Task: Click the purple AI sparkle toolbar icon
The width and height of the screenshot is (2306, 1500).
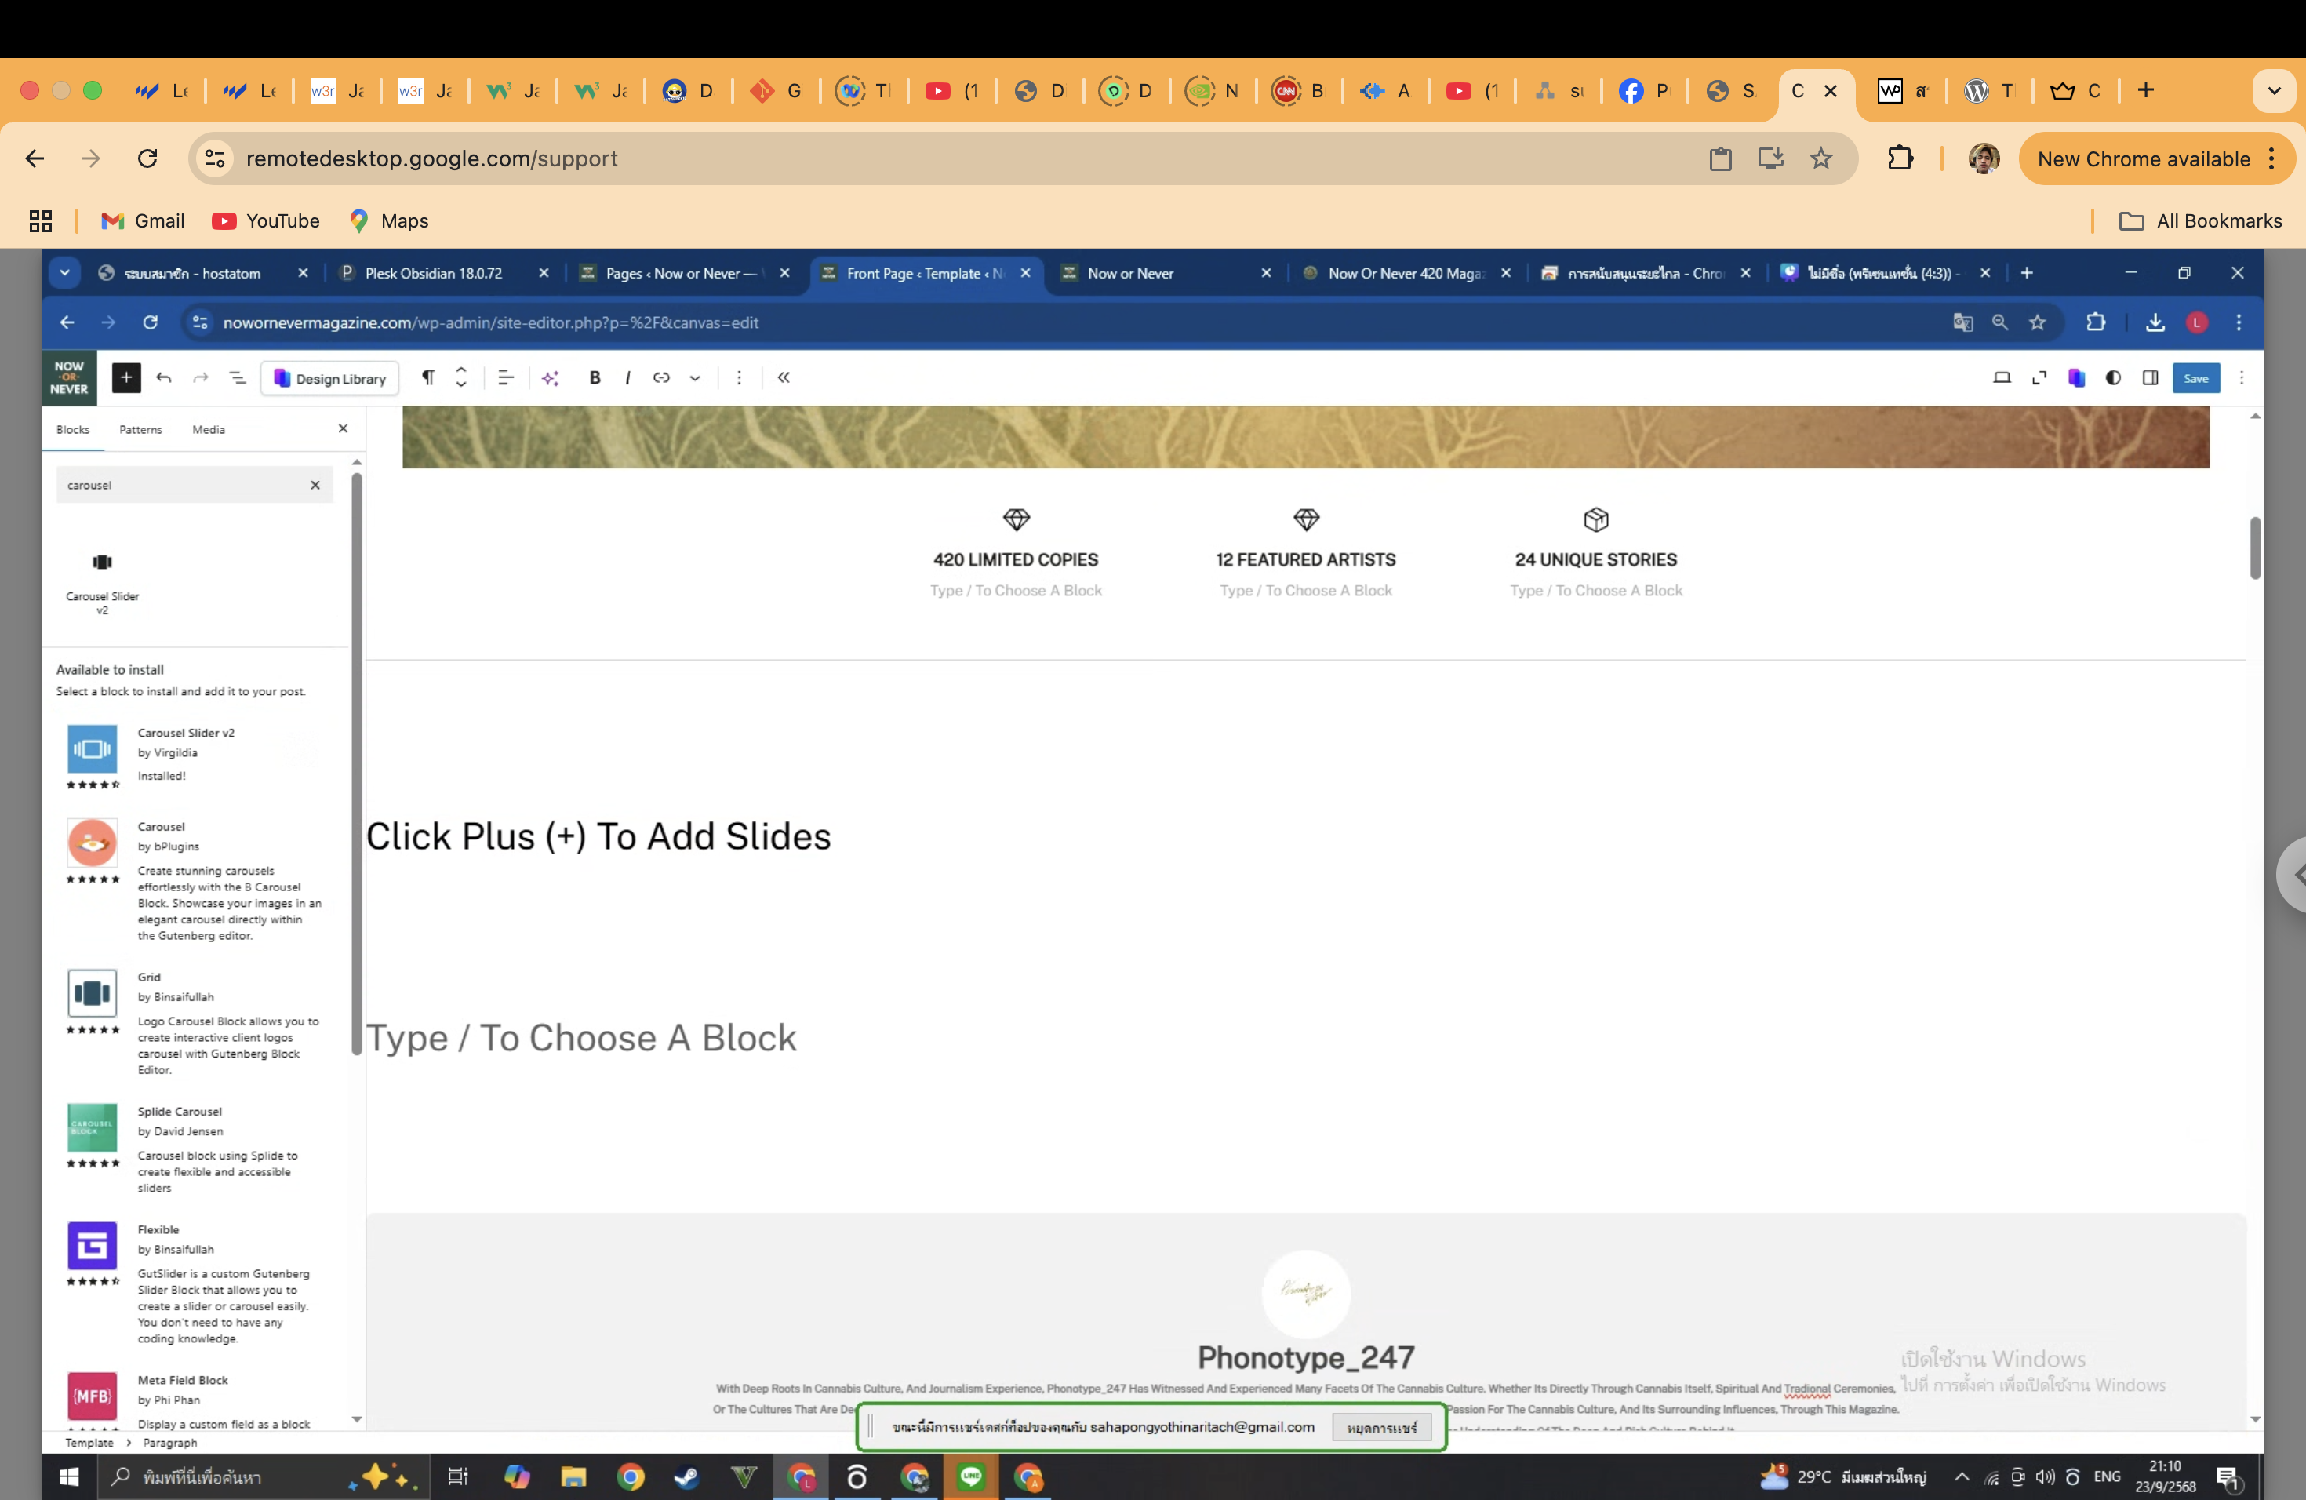Action: pos(551,378)
